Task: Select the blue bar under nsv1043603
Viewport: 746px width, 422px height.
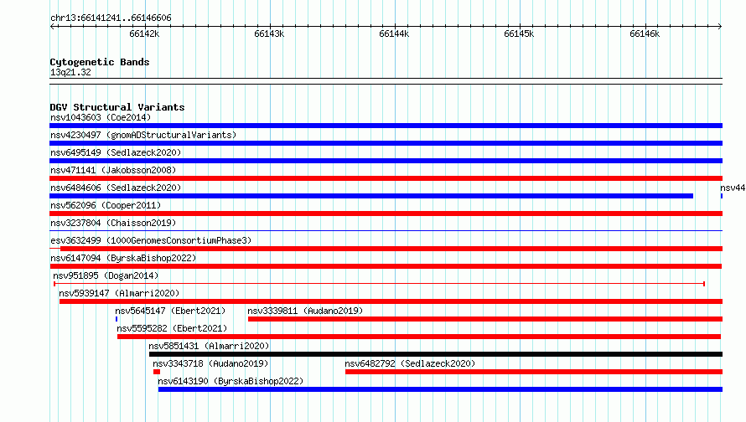Action: 386,126
